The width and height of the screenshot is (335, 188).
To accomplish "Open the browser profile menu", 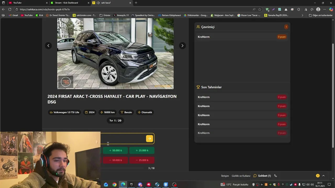I will point(318,9).
